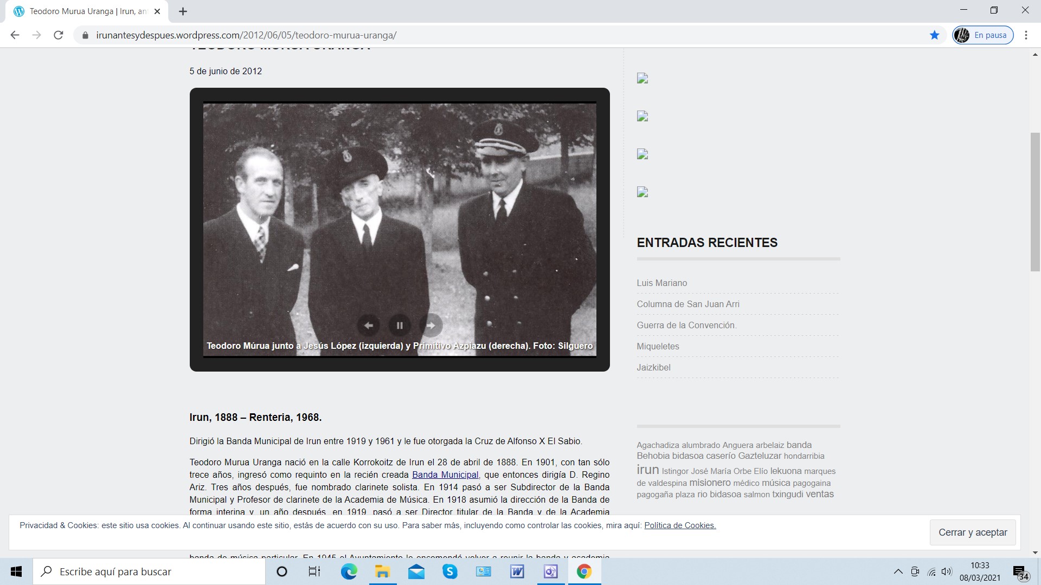
Task: Select the 'Gazteluzar' tag
Action: [x=760, y=456]
